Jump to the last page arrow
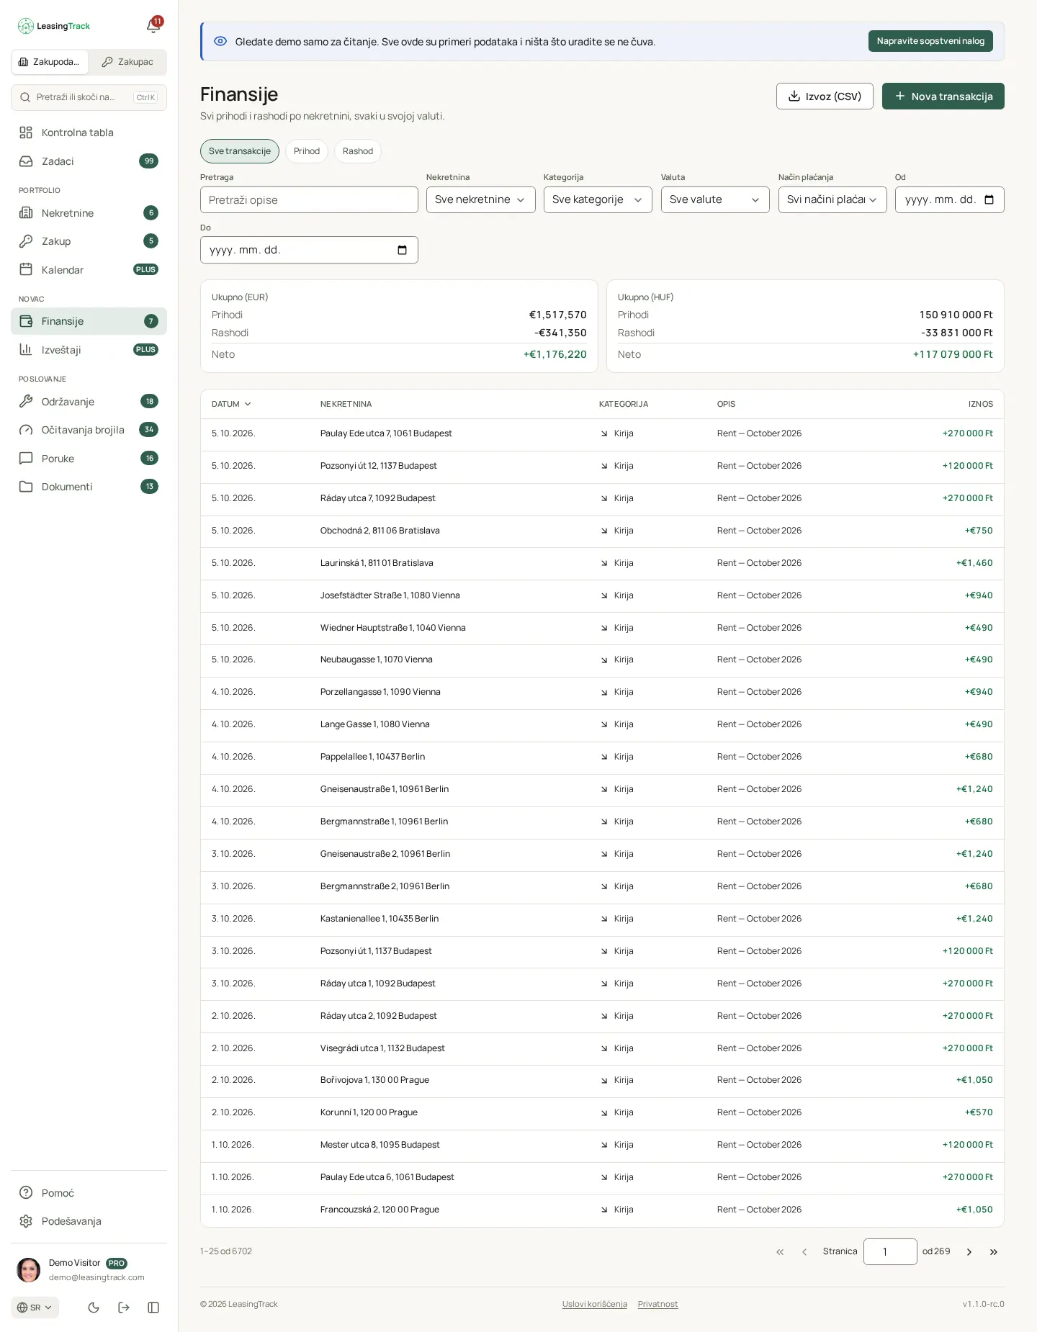Screen dimensions: 1037x1332 pos(994,1252)
